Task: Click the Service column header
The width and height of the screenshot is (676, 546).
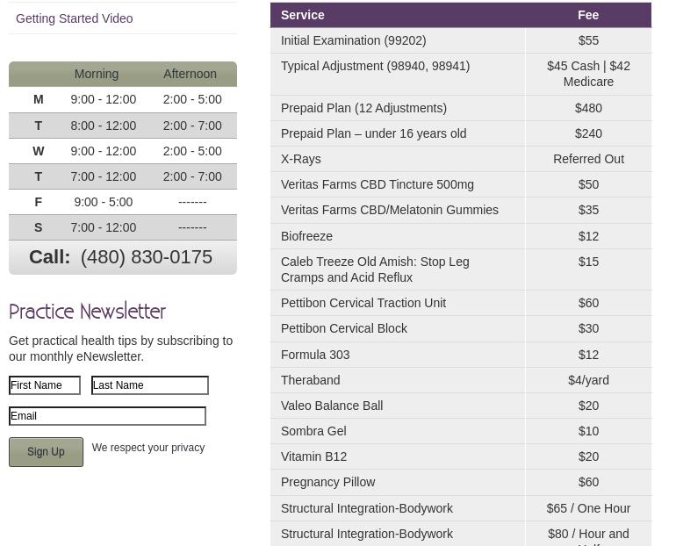Action: (303, 15)
